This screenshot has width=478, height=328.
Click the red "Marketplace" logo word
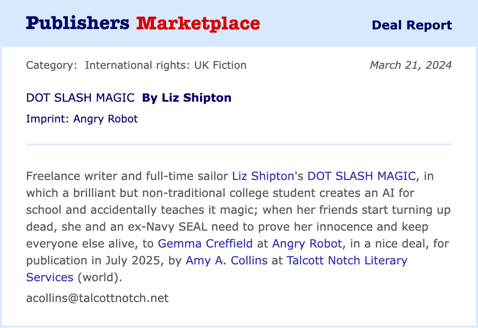click(198, 23)
